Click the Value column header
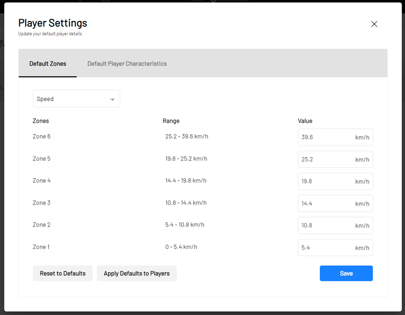 (x=305, y=121)
